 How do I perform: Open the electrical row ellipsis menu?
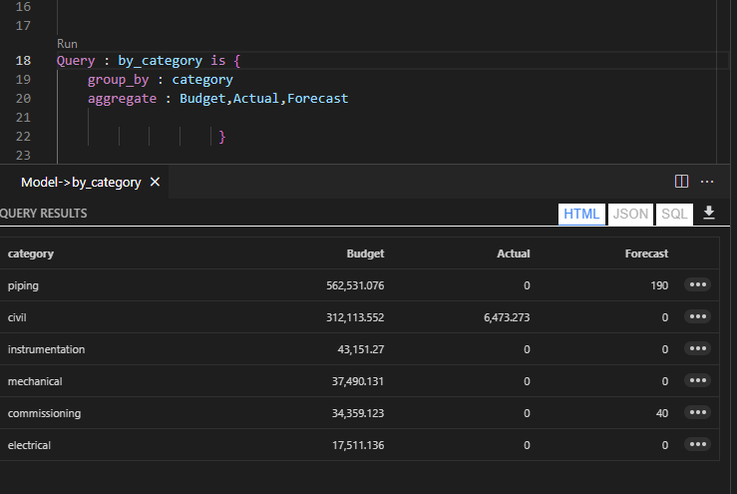coord(697,444)
